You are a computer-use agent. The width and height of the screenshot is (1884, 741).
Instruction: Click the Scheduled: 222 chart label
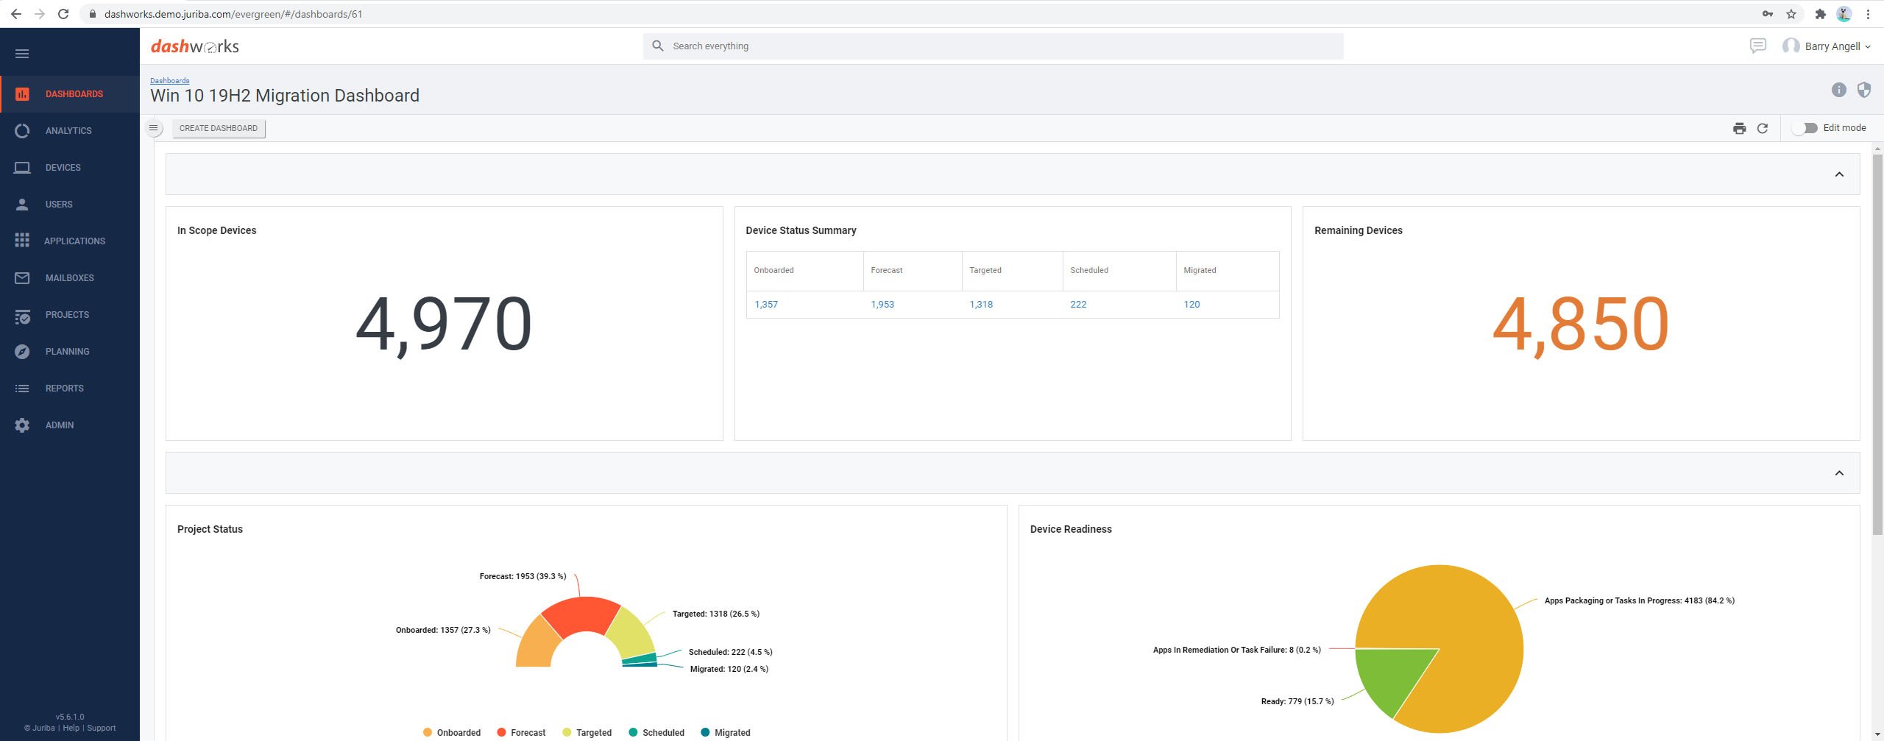730,652
